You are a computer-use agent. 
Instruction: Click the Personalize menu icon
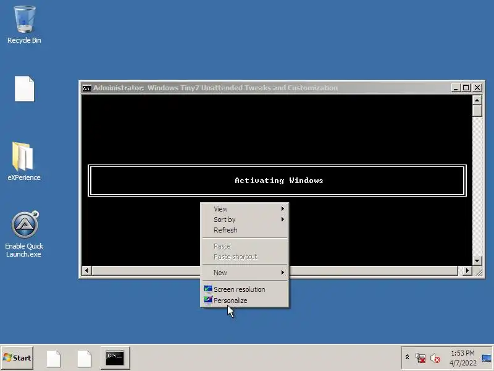coord(208,300)
